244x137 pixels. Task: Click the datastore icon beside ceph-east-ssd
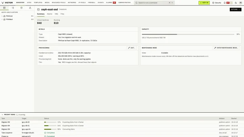tap(38, 9)
